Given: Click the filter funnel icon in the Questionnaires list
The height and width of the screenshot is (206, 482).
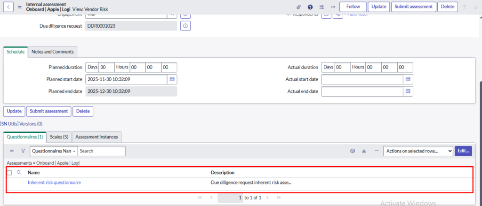Looking at the screenshot, I should coord(23,151).
